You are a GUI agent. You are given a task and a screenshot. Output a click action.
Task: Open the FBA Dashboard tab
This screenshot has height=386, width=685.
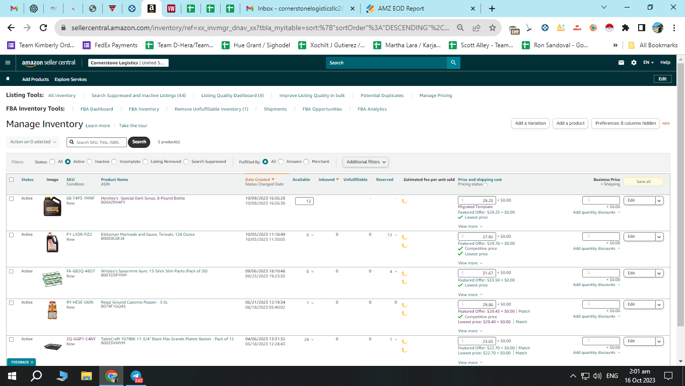point(97,109)
